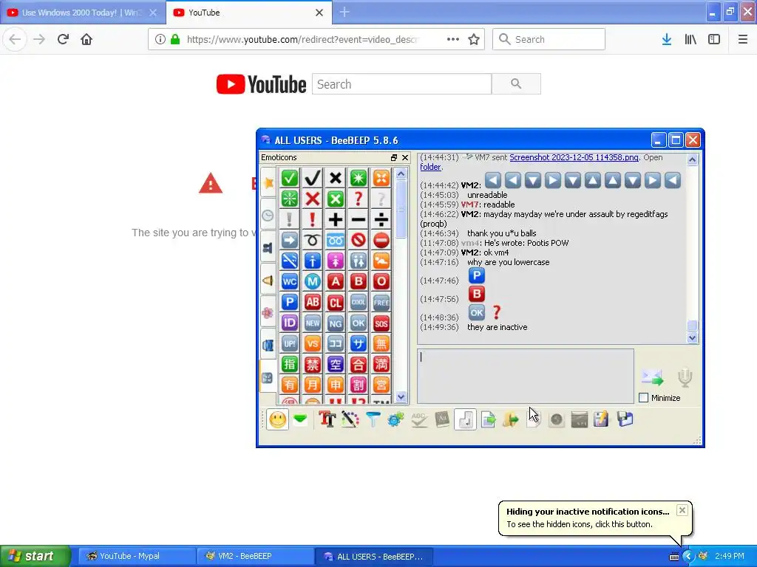Insert the blue NEW emoticon

pos(313,323)
